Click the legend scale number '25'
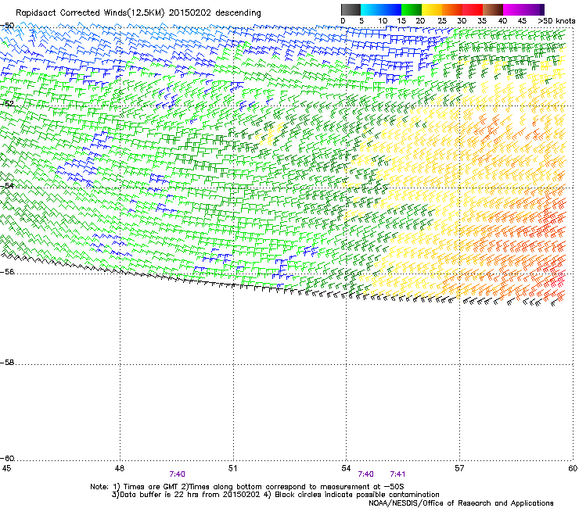The height and width of the screenshot is (508, 579). tap(441, 20)
